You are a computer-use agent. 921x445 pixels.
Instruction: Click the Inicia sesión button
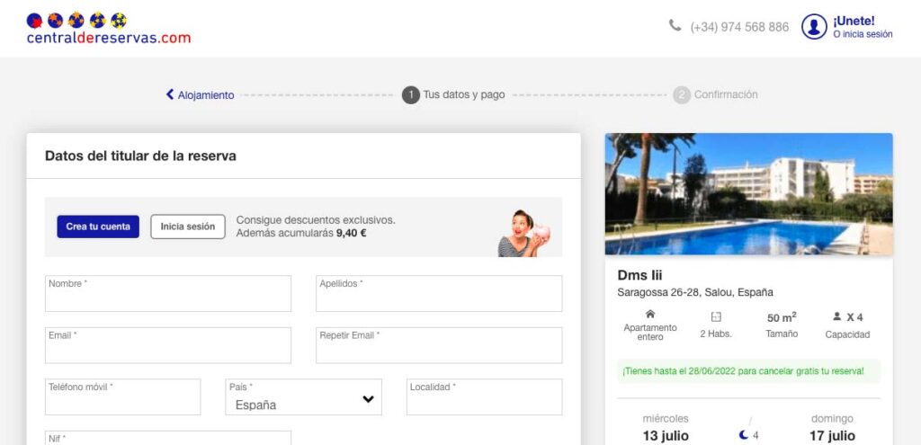188,227
